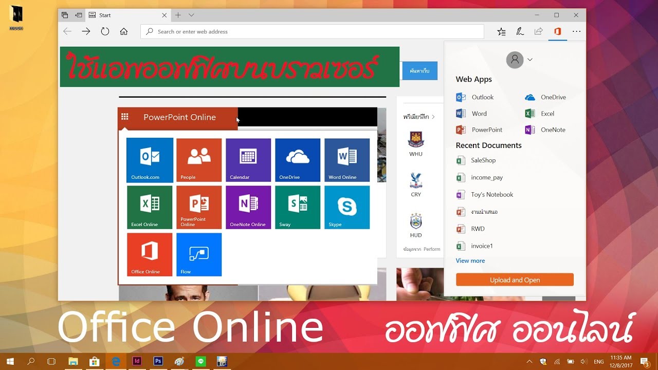658x370 pixels.
Task: Launch the Sway tile
Action: point(298,207)
